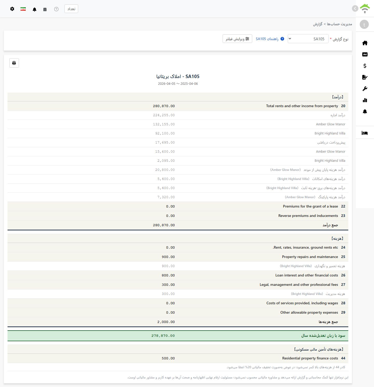This screenshot has height=387, width=374.
Task: Click the ویرایش فیلتر filter button
Action: 237,39
